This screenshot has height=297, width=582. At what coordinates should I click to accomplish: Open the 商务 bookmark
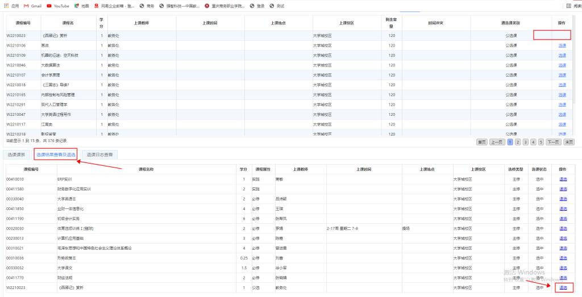pos(147,6)
